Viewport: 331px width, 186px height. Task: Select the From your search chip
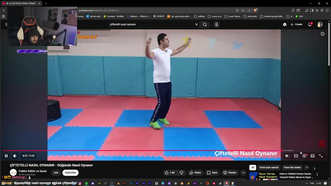pos(269,167)
